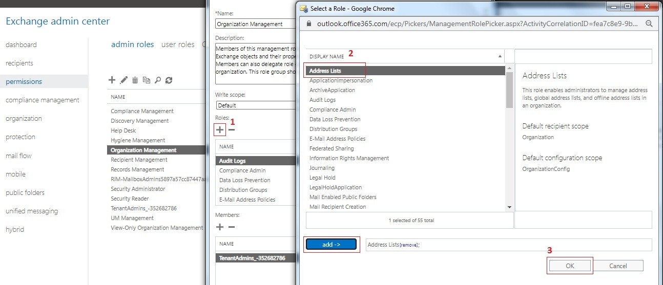Confirm role selection with OK
Screen dimensions: 663x285
click(x=570, y=266)
